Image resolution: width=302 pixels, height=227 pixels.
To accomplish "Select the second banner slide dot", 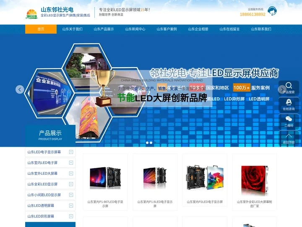I will coord(151,143).
